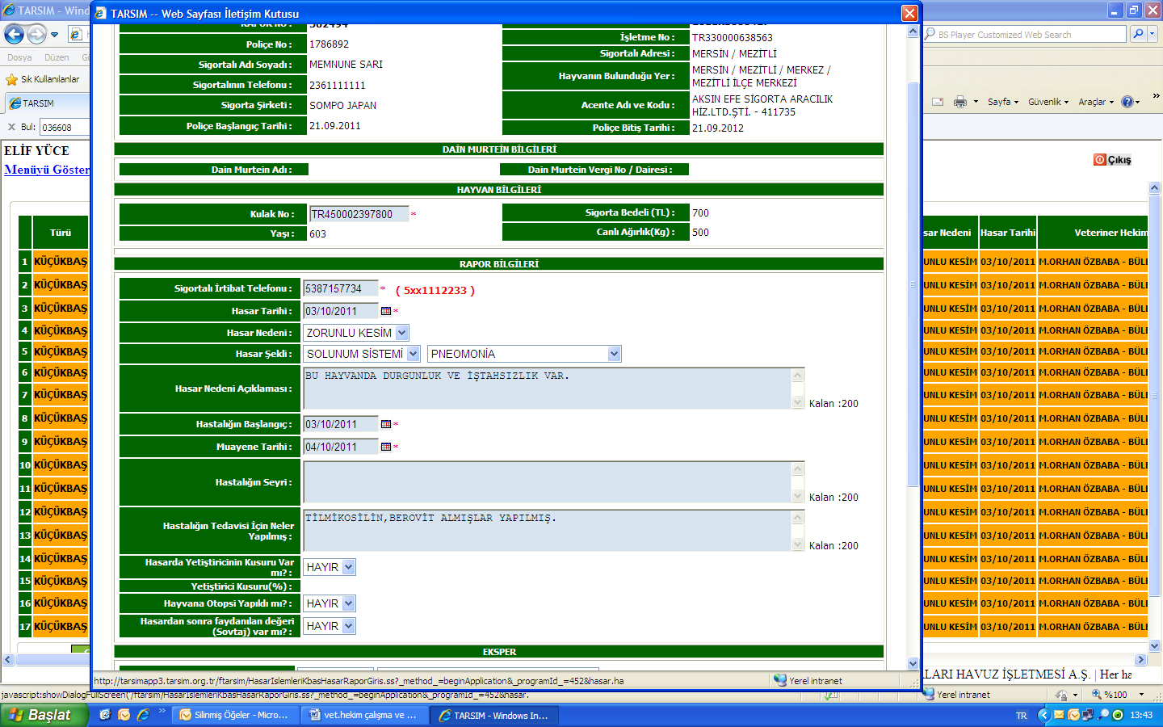Click the Hastalığın Tedavisi text area

pos(548,531)
